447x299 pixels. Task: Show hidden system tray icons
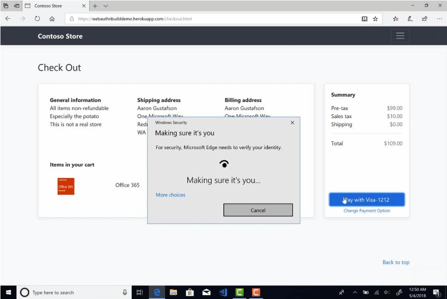(355, 293)
